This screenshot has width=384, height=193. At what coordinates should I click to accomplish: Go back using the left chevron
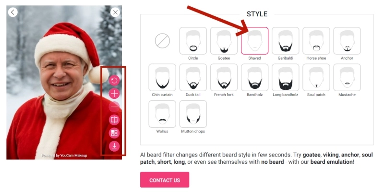tap(13, 12)
